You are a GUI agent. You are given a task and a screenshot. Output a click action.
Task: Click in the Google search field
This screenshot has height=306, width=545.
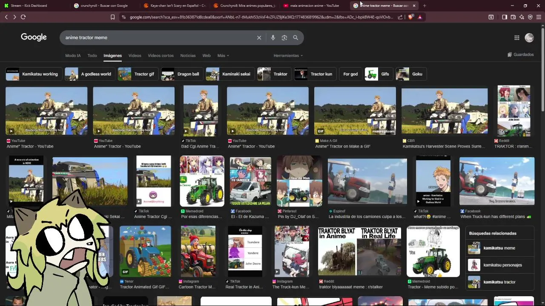[x=160, y=37]
